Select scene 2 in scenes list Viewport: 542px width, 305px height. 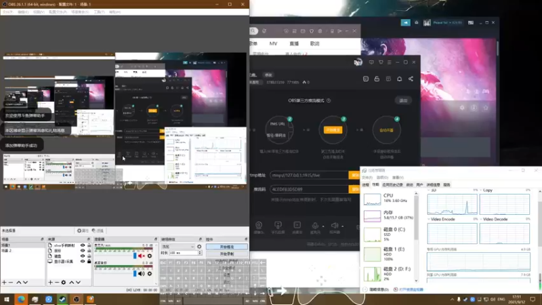[x=22, y=250]
